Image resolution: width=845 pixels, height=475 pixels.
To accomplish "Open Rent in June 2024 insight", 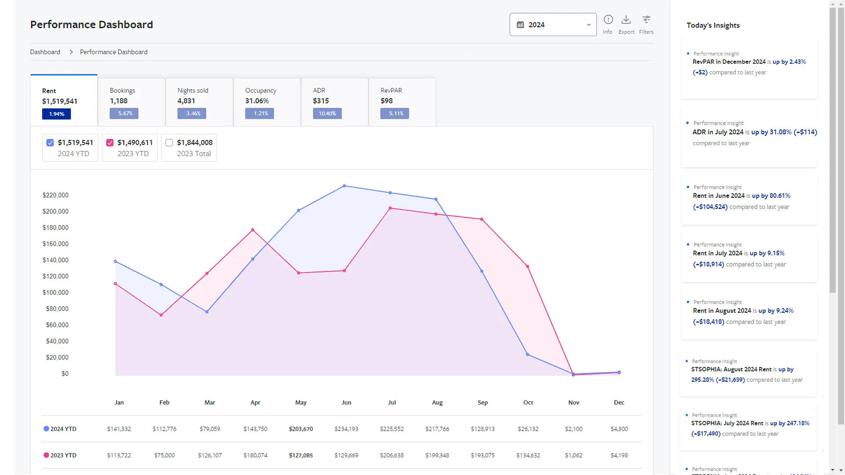I will click(749, 201).
